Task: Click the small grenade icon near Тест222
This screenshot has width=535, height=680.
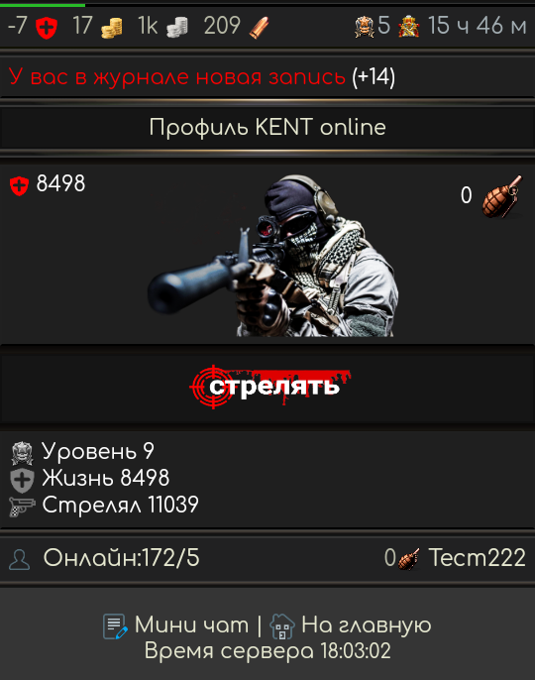Action: click(x=408, y=559)
